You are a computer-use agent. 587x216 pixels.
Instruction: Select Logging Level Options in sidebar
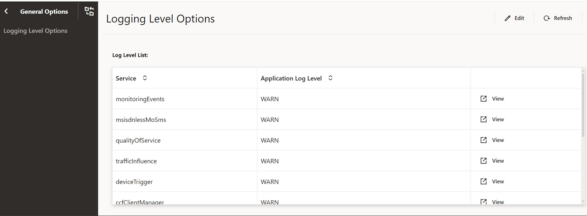pyautogui.click(x=35, y=31)
